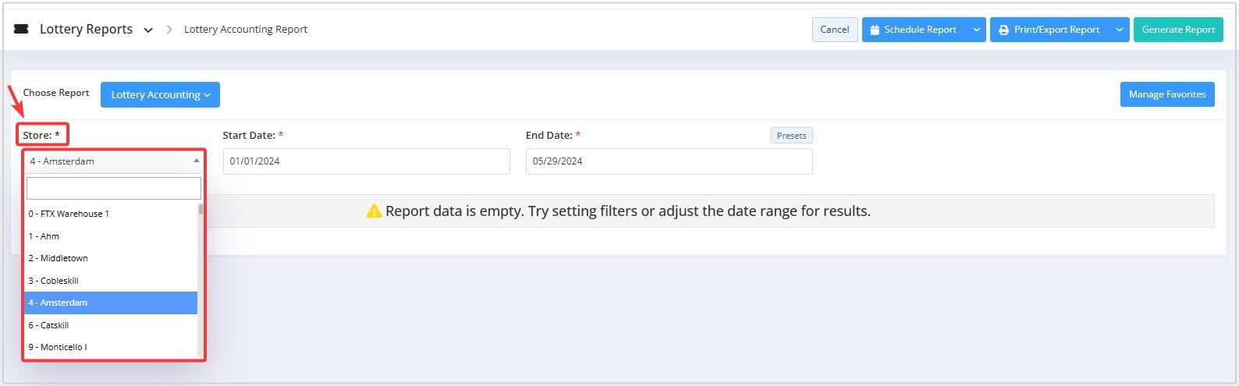The image size is (1239, 386).
Task: Click the store list scrollbar
Action: tap(201, 280)
